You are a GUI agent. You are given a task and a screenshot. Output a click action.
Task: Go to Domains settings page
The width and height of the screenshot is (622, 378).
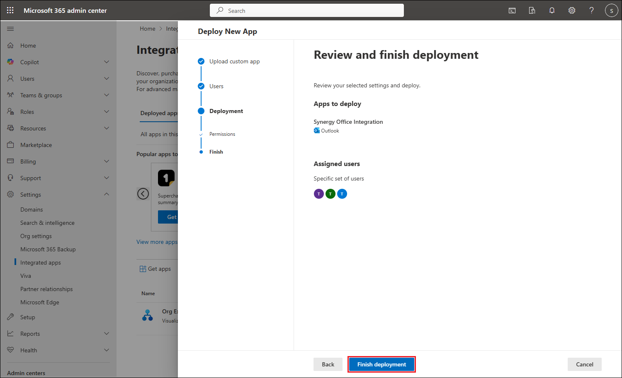click(32, 209)
